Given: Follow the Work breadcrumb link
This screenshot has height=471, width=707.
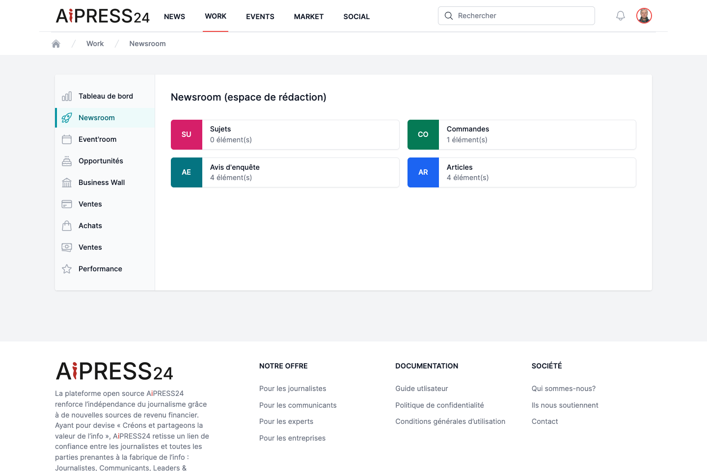Looking at the screenshot, I should tap(95, 44).
